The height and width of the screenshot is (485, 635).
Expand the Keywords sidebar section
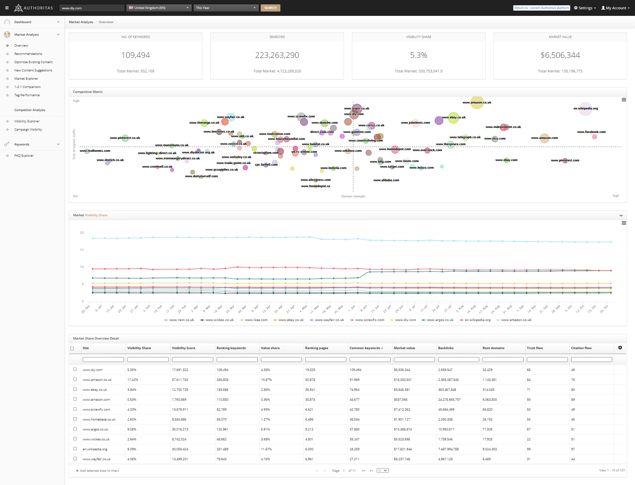58,144
